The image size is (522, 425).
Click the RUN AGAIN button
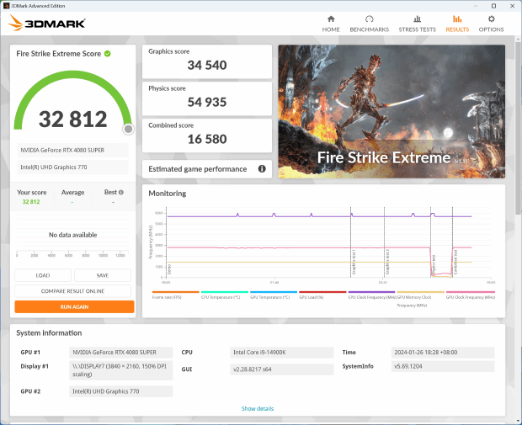74,306
